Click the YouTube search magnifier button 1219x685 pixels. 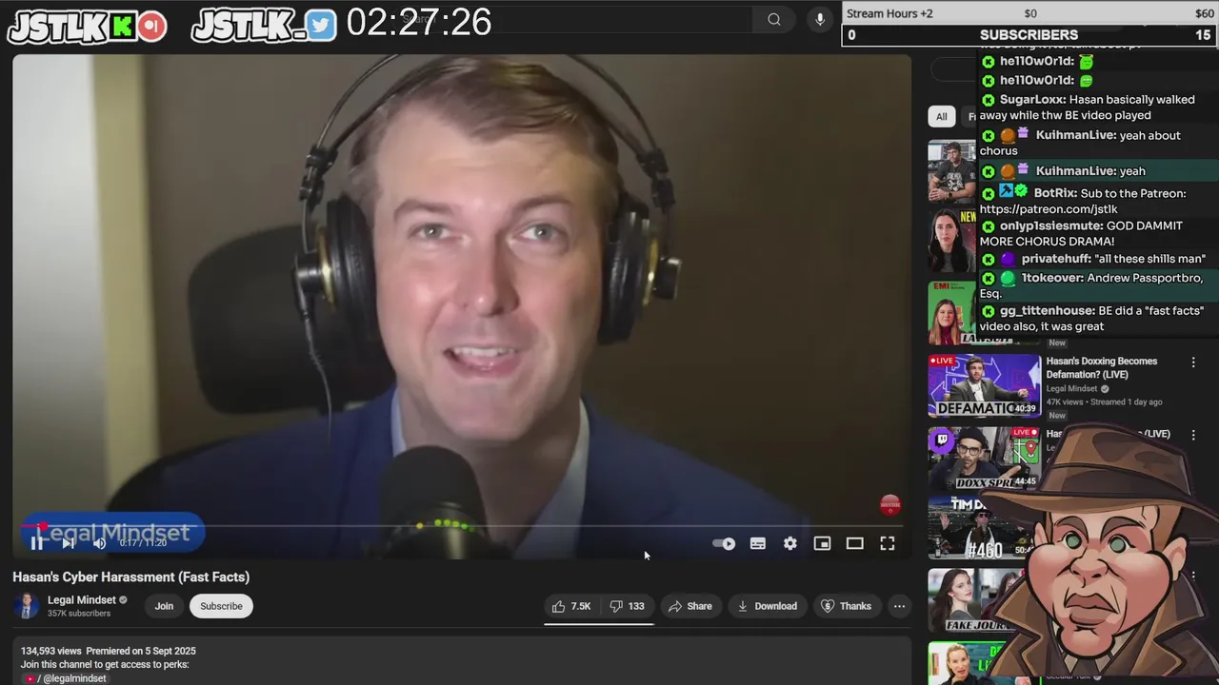click(x=774, y=19)
